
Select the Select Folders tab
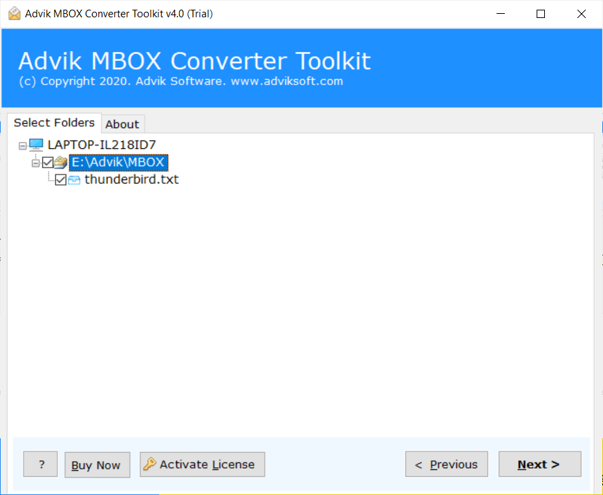coord(54,123)
